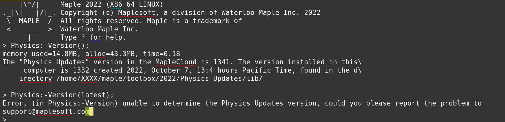This screenshot has width=505, height=122.
Task: Click the version number 1341
Action: (221, 62)
